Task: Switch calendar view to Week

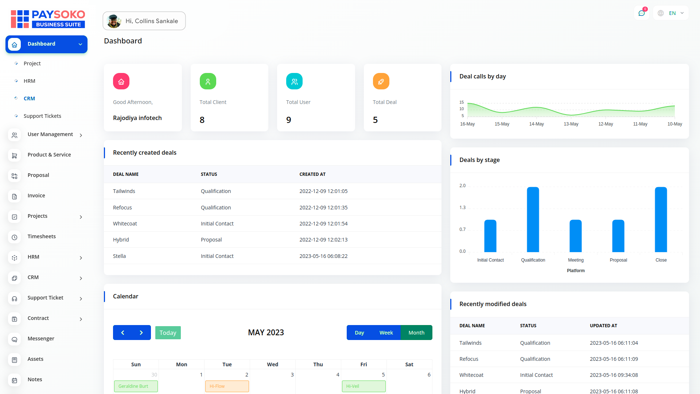Action: 386,332
